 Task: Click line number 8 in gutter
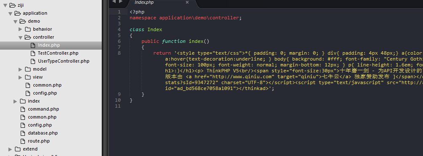pyautogui.click(x=119, y=53)
